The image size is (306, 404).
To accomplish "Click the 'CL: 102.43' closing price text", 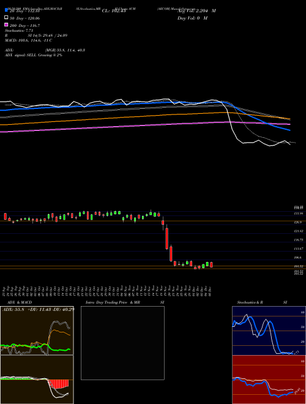I will pyautogui.click(x=114, y=11).
